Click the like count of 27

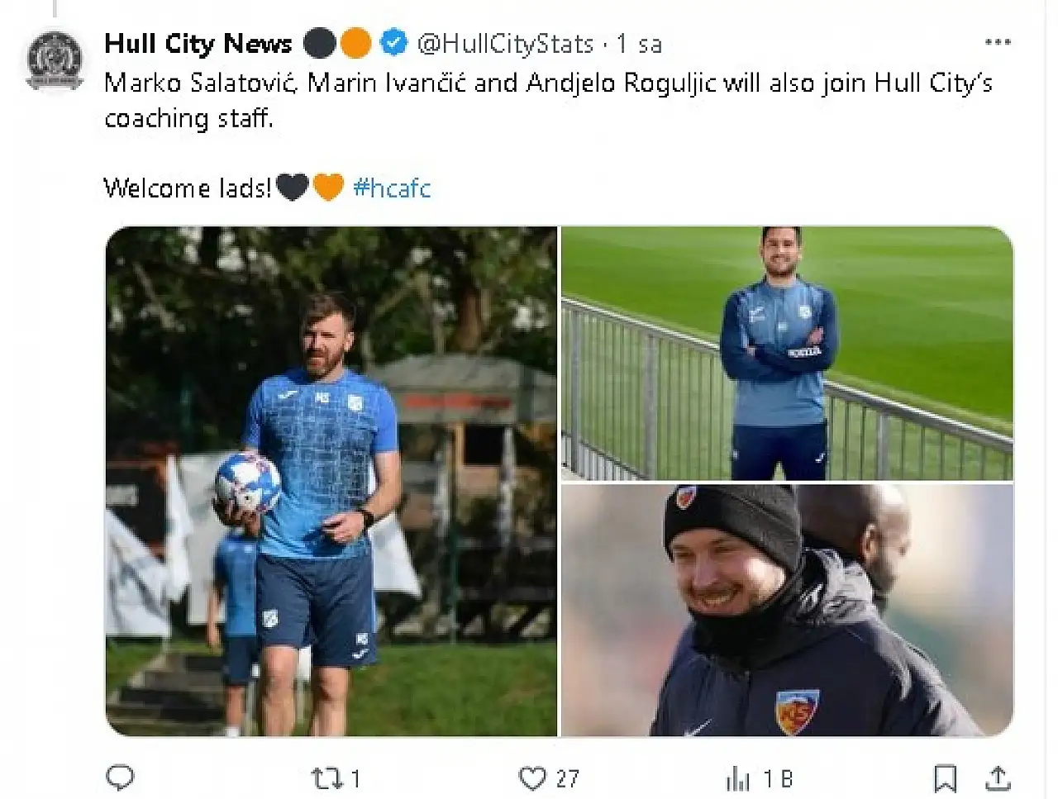click(567, 778)
